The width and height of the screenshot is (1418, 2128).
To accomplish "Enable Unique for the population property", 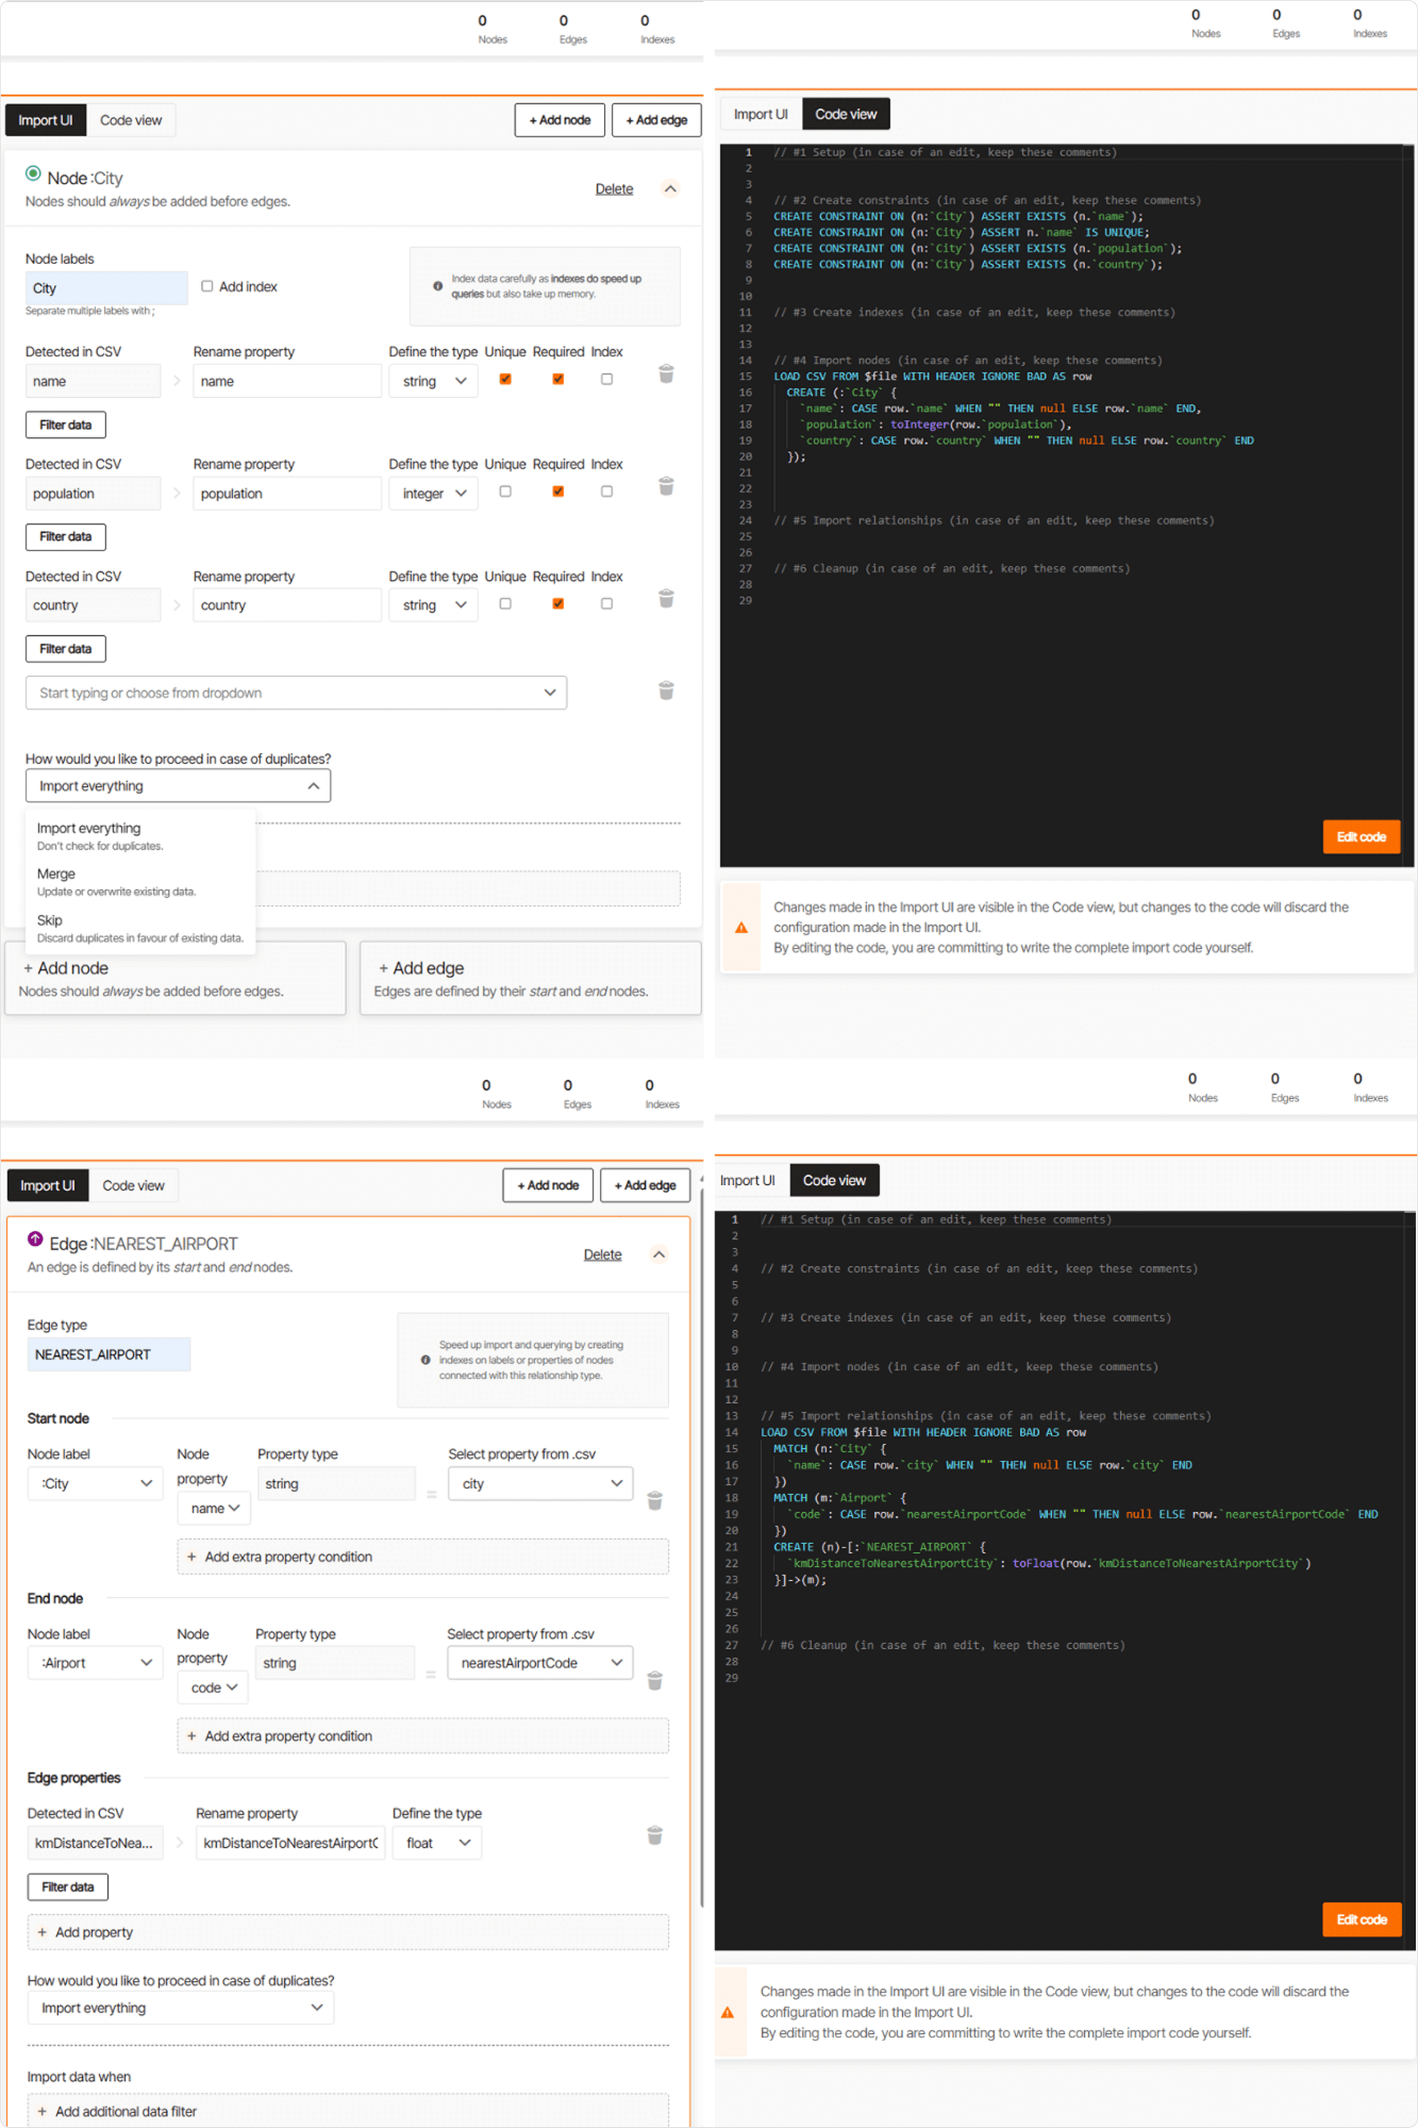I will point(506,491).
